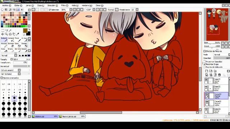Screen dimensions: 230x129
Task: Select the Acuarela watercolor brush
Action: [x=24, y=39]
